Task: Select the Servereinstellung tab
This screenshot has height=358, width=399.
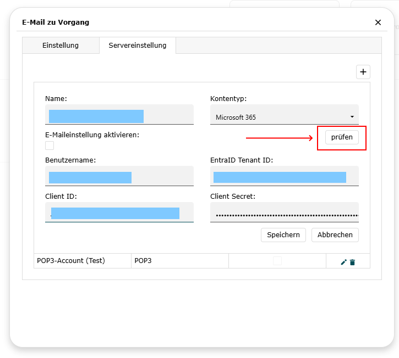Action: click(x=138, y=46)
